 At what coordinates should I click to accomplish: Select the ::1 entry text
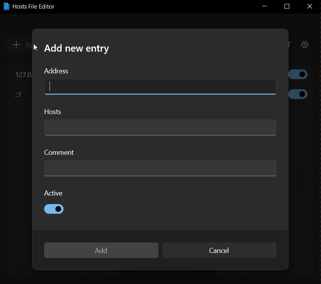point(18,95)
